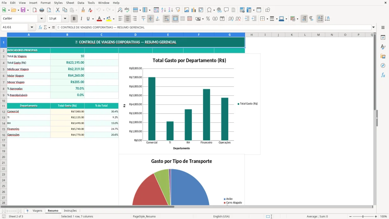
Task: Switch to the Instruções sheet tab
Action: (x=70, y=211)
